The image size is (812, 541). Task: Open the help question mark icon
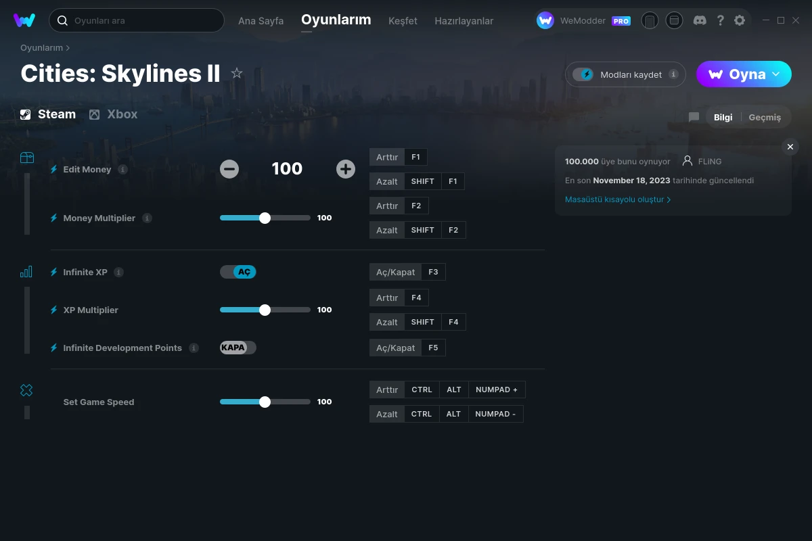(720, 20)
